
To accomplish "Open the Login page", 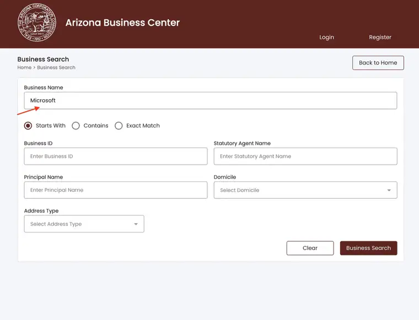I will 326,37.
